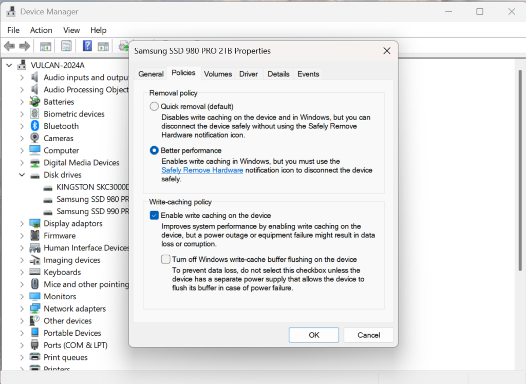526x384 pixels.
Task: Switch to the Volumes tab
Action: (x=218, y=74)
